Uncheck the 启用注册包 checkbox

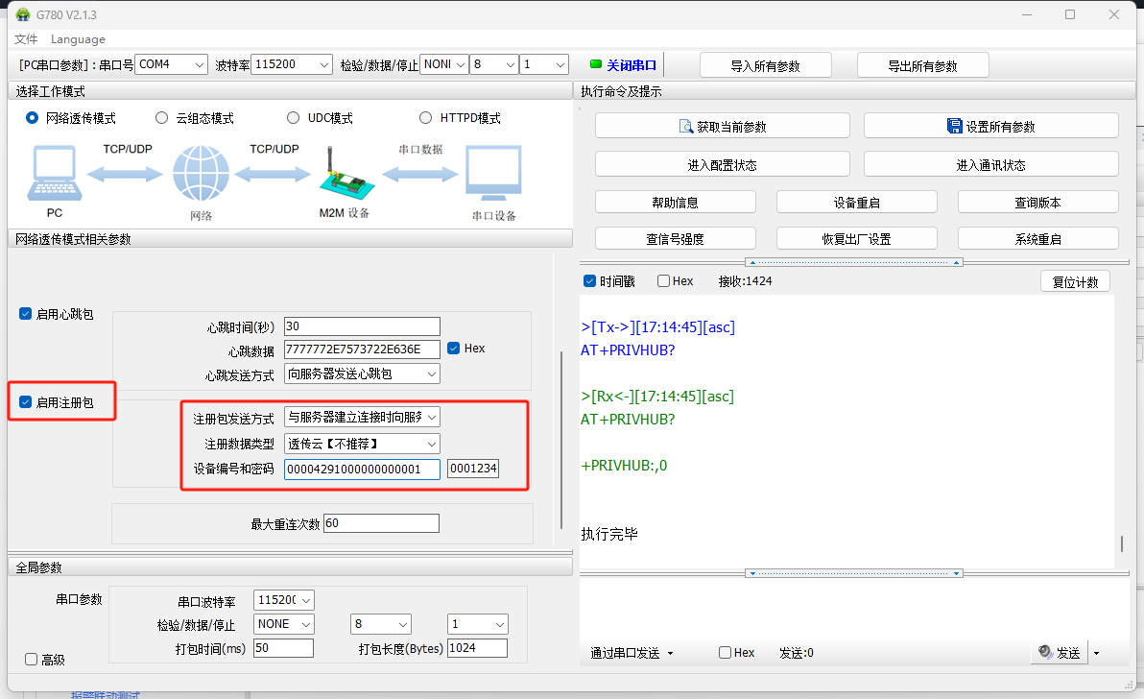tap(26, 401)
